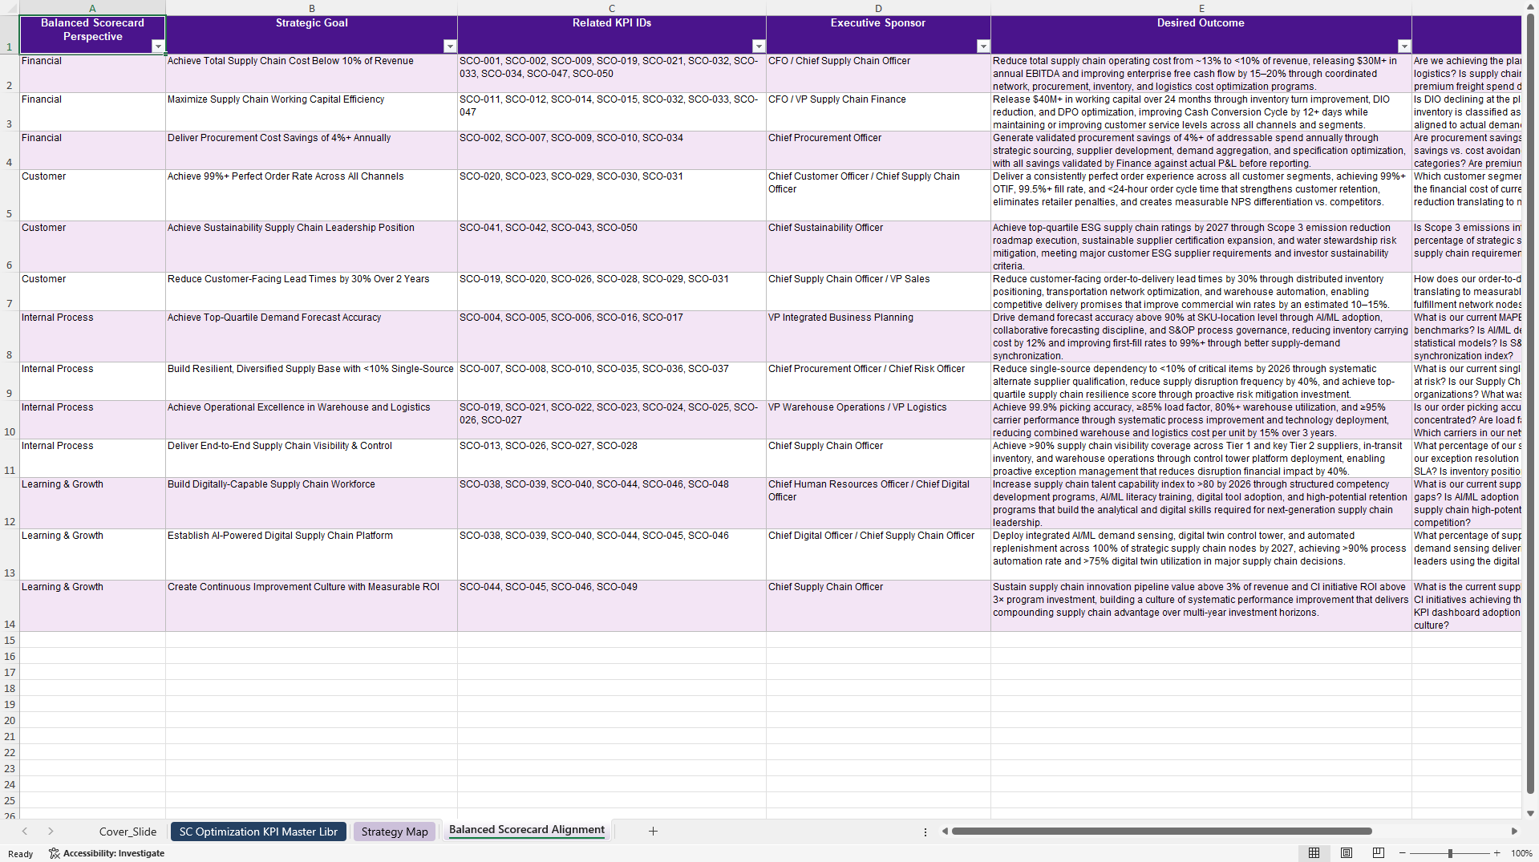Select the Balanced Scorecard Alignment sheet tab
The height and width of the screenshot is (862, 1539).
527,831
